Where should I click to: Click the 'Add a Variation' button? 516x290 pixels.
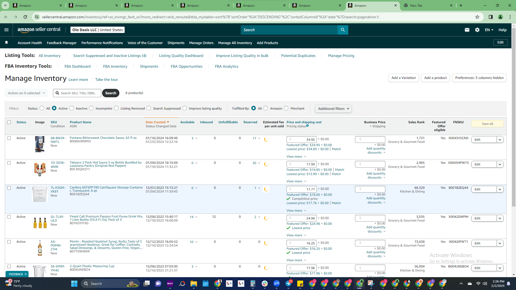coord(403,78)
